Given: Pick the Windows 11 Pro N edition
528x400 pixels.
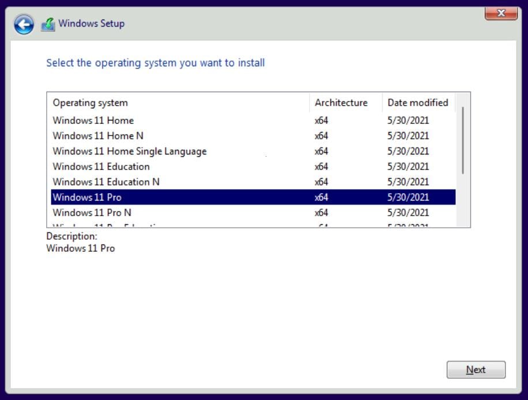Looking at the screenshot, I should 253,213.
